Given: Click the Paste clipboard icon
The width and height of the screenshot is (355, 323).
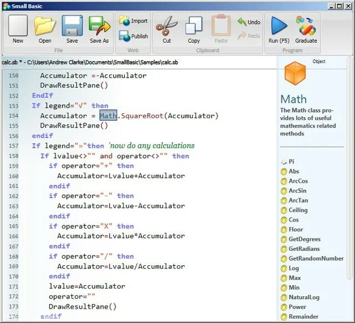Looking at the screenshot, I should coord(221,26).
